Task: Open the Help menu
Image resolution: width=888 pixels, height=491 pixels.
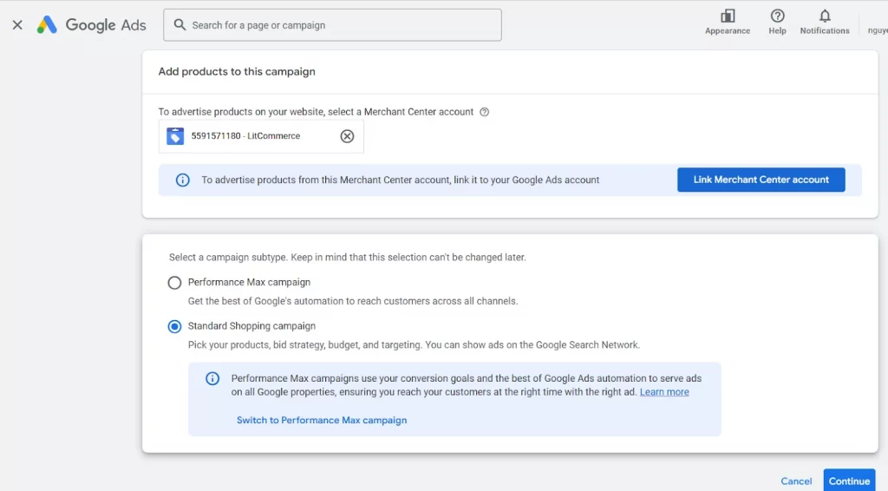Action: coord(777,22)
